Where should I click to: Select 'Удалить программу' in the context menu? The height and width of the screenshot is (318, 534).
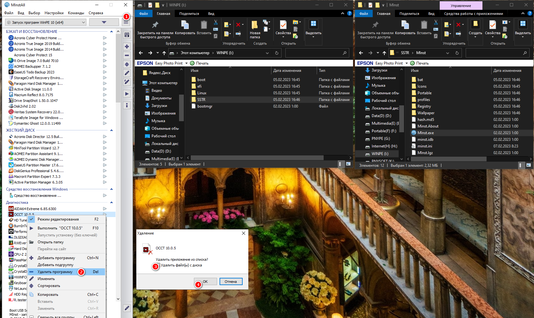pos(67,272)
